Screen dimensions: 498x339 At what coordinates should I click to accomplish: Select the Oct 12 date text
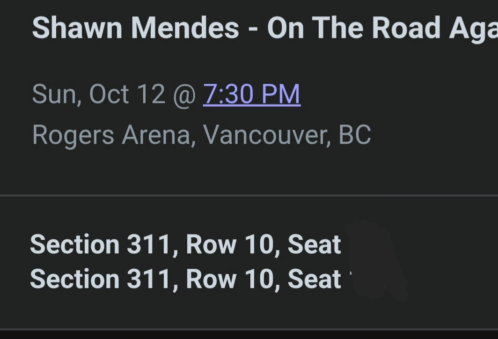(x=127, y=94)
